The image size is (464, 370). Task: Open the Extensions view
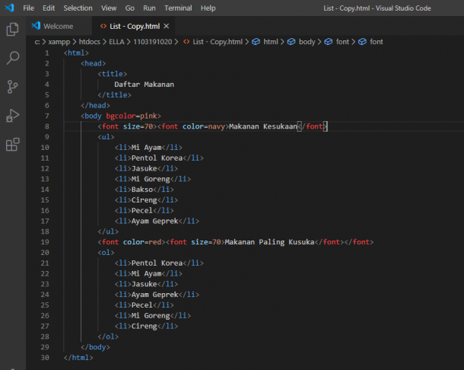[x=12, y=145]
